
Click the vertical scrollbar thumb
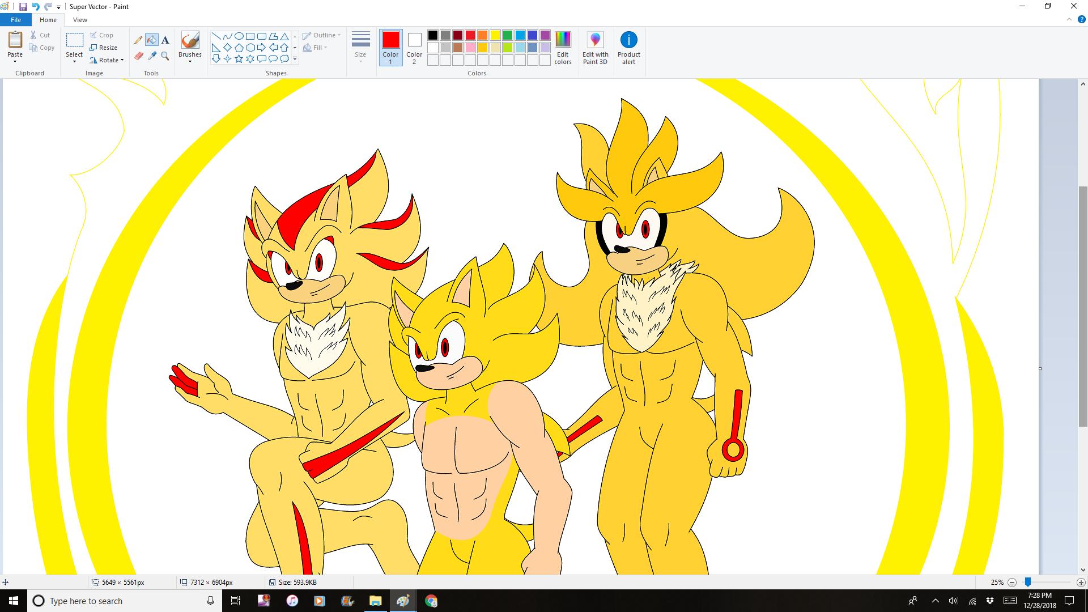1083,306
